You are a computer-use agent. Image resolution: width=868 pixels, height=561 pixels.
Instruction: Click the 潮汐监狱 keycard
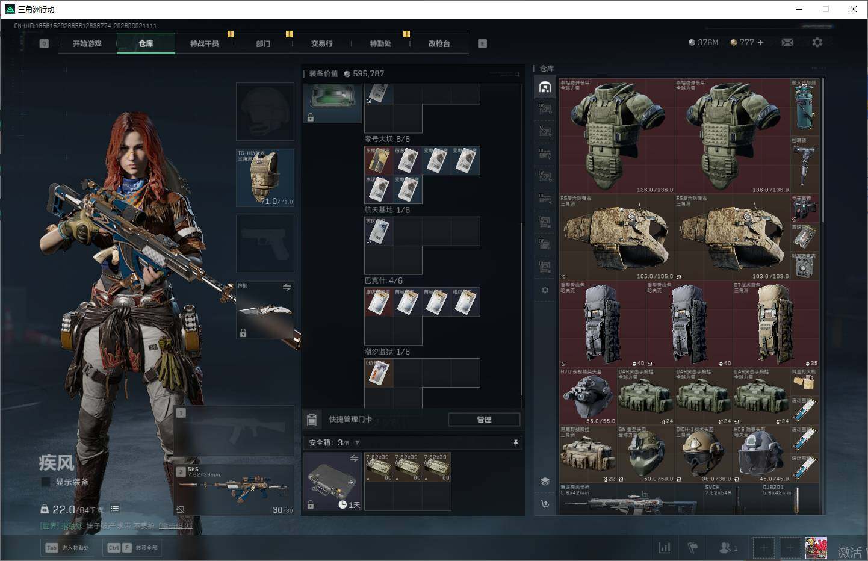(x=379, y=373)
